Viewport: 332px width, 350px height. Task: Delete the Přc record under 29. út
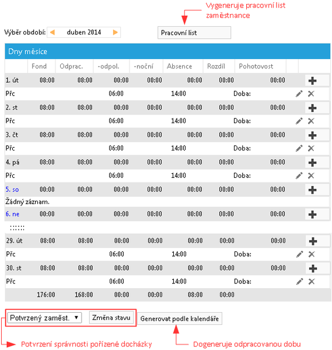click(312, 254)
